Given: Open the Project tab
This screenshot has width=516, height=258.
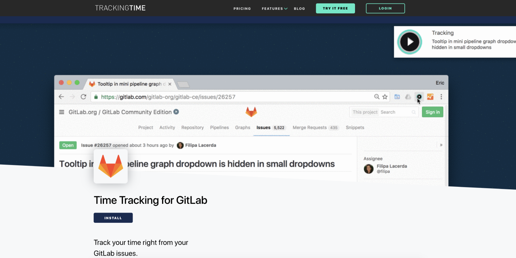Looking at the screenshot, I should 146,128.
